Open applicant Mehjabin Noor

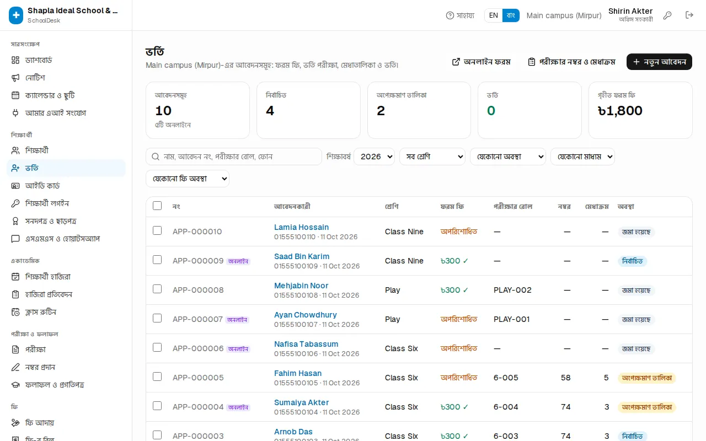click(x=301, y=286)
